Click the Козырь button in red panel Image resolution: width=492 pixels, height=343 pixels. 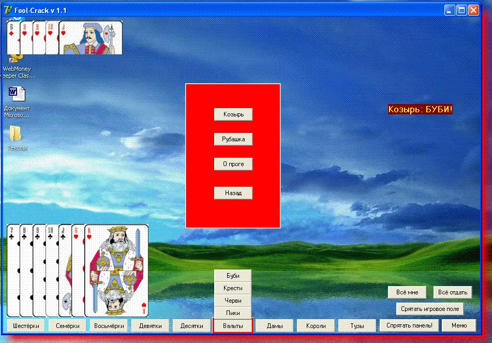(233, 114)
